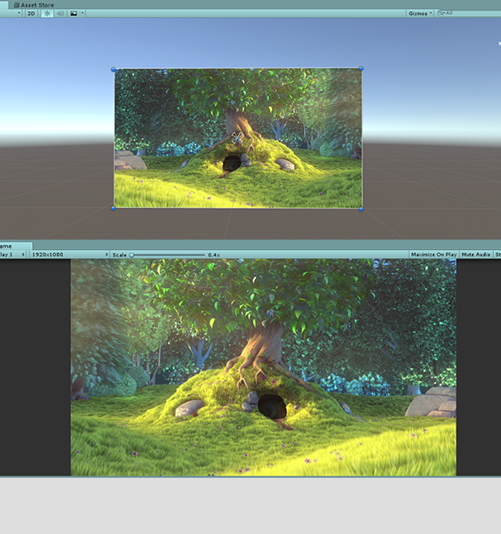
Task: Switch to the Asset Store tab
Action: pyautogui.click(x=34, y=4)
